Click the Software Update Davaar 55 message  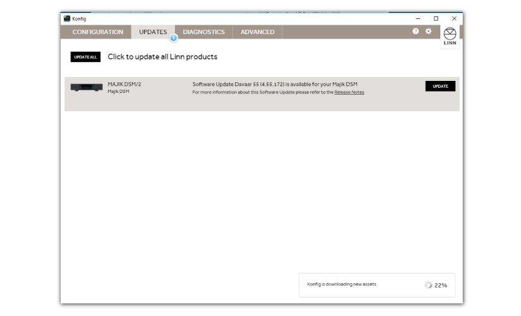coord(275,84)
